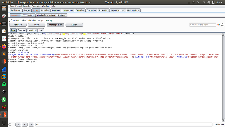Viewport: 225px width, 127px height.
Task: Open the Repeater tool tab
Action: (x=56, y=10)
